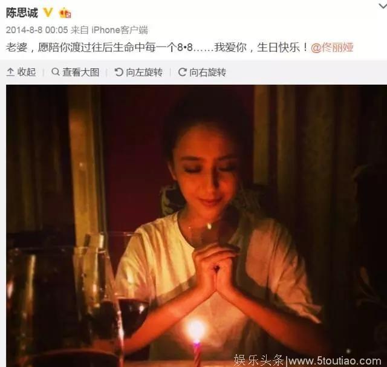Expand the post options chevron at top right
This screenshot has width=387, height=367.
[x=383, y=6]
